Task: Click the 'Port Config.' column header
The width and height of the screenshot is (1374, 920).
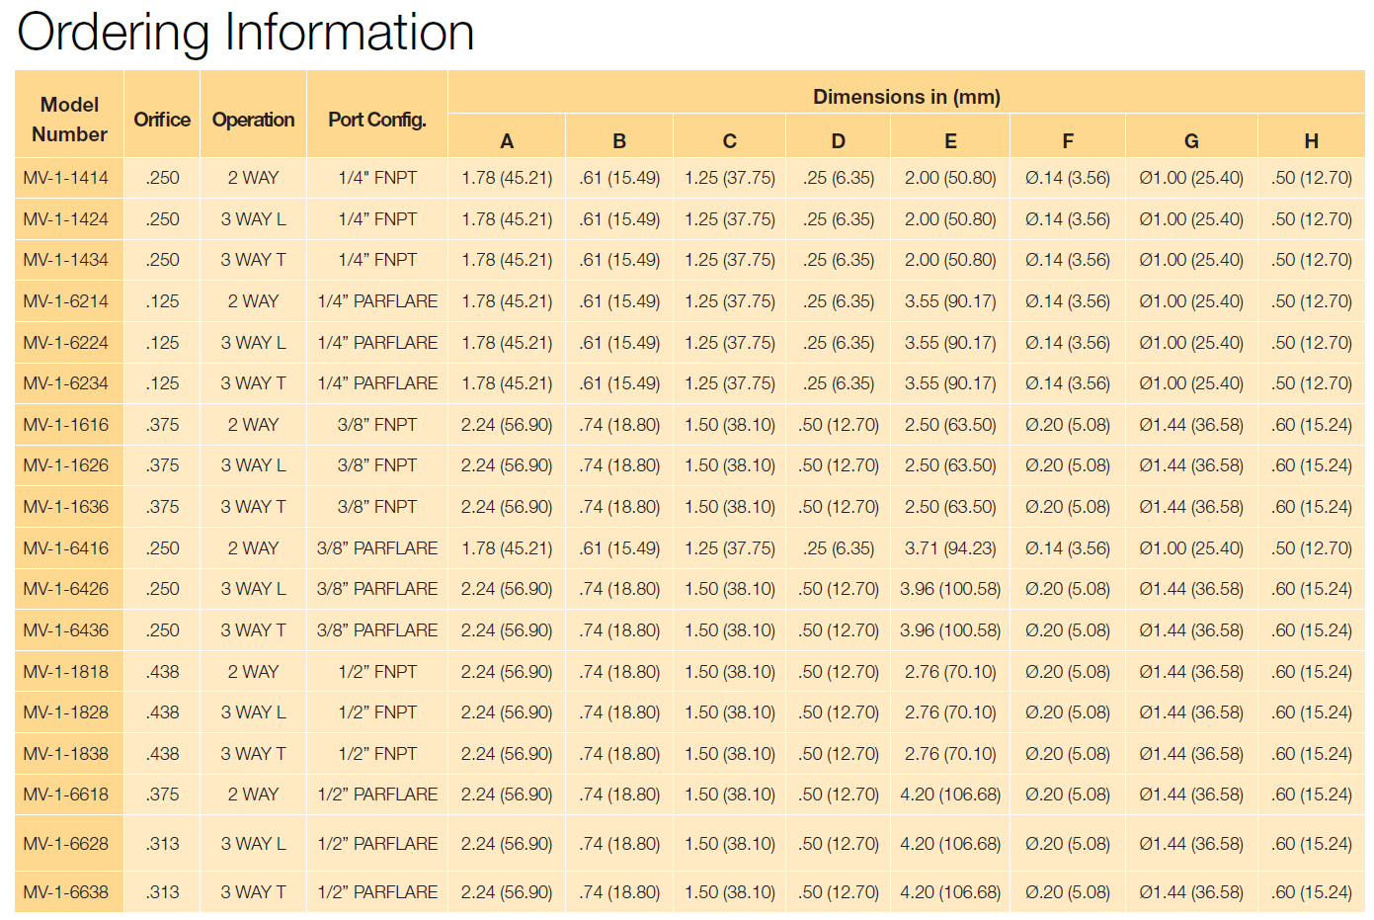Action: [x=377, y=120]
